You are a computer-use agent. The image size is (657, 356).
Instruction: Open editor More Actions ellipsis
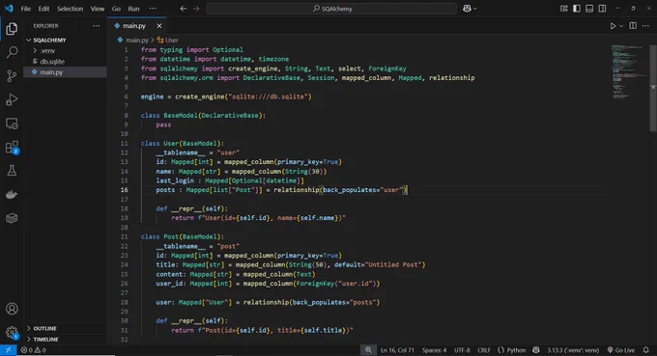click(645, 26)
